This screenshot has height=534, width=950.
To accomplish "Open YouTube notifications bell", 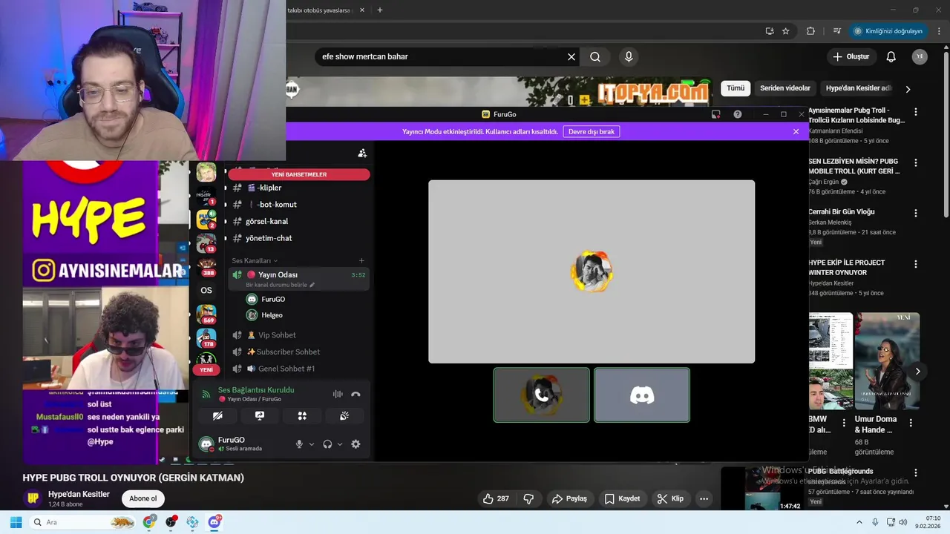I will 891,56.
